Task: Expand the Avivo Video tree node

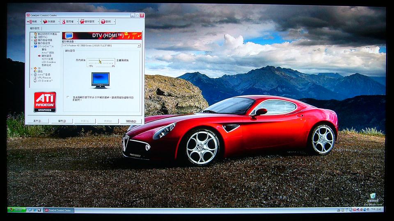Action: 32,74
